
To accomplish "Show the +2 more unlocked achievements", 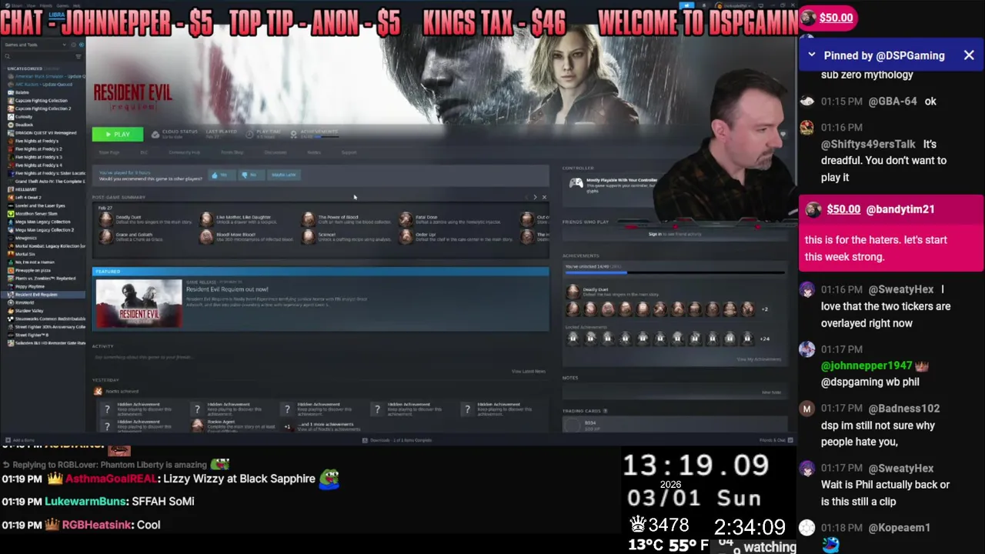I will coord(764,309).
